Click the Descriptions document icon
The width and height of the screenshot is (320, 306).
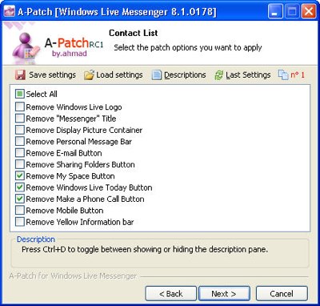tap(157, 75)
